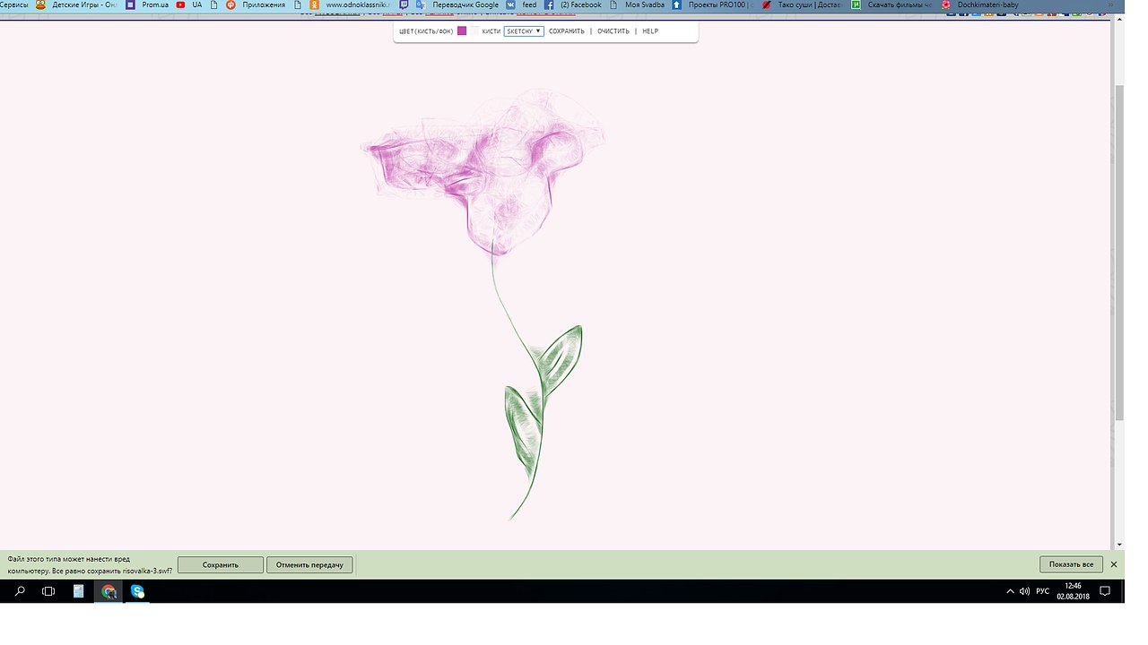The image size is (1148, 645).
Task: Click ОЧИСТИТЬ to clear the canvas
Action: (x=615, y=31)
